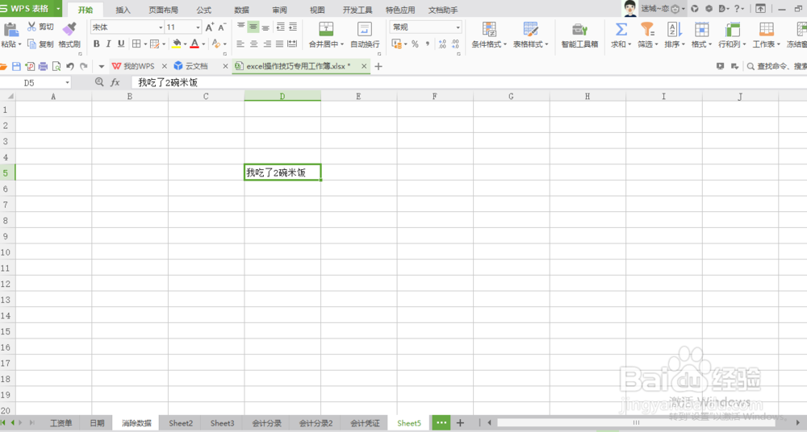Screen dimensions: 807x432
Task: Click the Paste clipboard icon
Action: pyautogui.click(x=10, y=29)
